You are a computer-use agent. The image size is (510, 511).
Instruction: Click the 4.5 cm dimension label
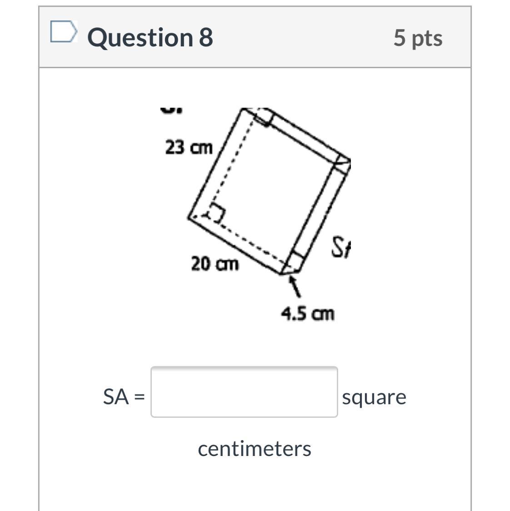click(x=308, y=314)
